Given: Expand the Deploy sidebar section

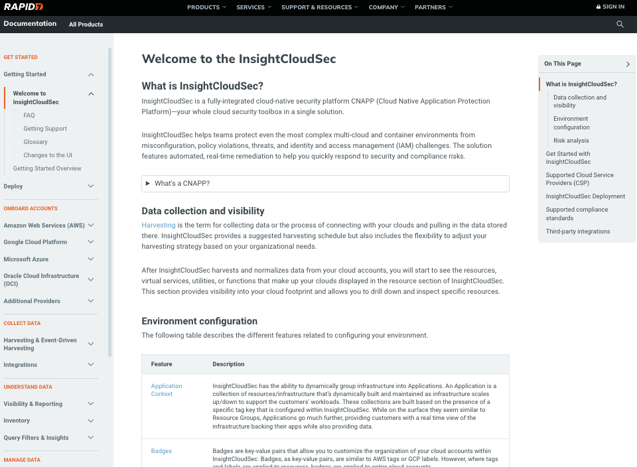Looking at the screenshot, I should (91, 186).
